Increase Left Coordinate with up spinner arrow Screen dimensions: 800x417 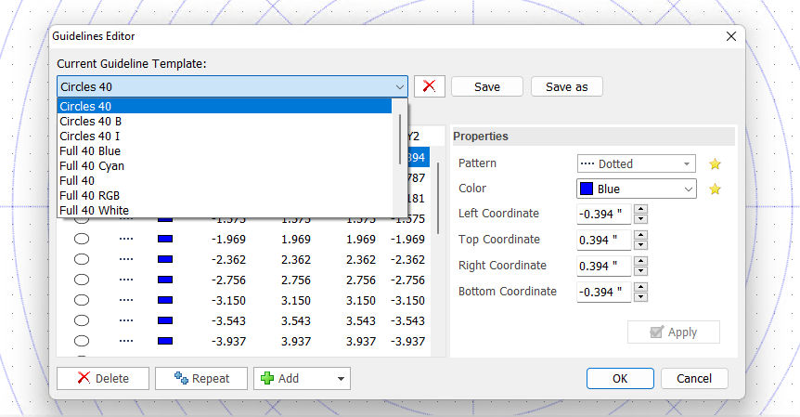[640, 209]
